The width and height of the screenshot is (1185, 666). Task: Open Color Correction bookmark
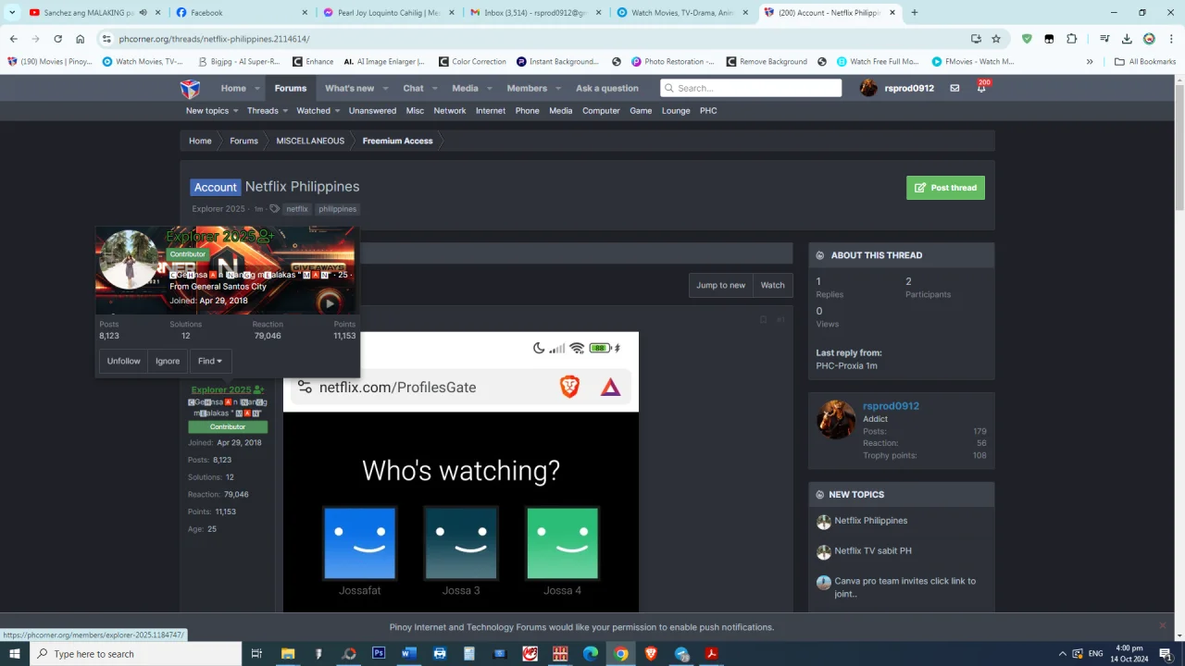pyautogui.click(x=472, y=62)
